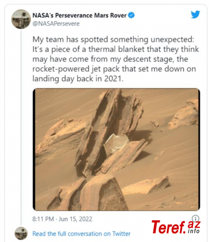Click the '2021' text ending the tweet
Image resolution: width=209 pixels, height=242 pixels.
tap(113, 79)
